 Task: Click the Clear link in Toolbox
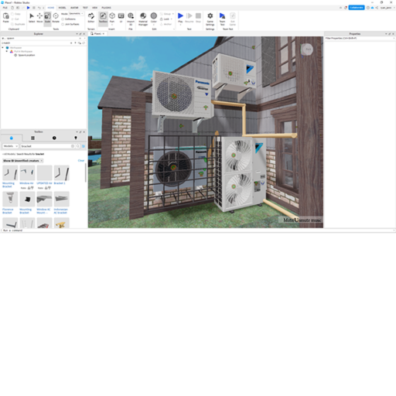point(81,161)
